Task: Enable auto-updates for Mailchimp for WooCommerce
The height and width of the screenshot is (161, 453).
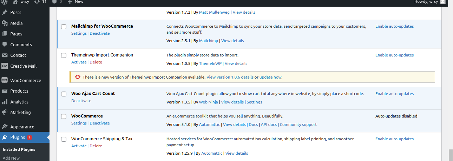Action: pos(394,26)
